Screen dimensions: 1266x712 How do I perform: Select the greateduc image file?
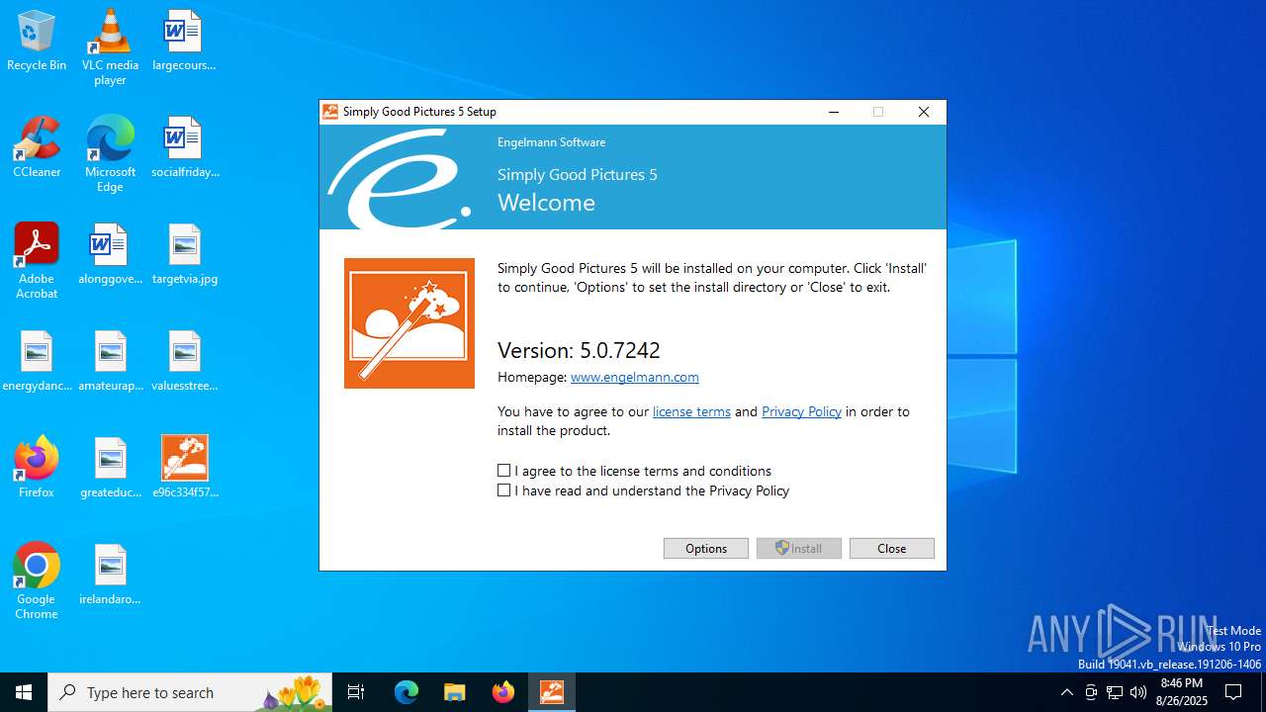[110, 469]
